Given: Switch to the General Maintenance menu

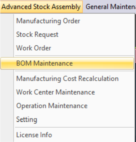Looking at the screenshot, I should [110, 7].
